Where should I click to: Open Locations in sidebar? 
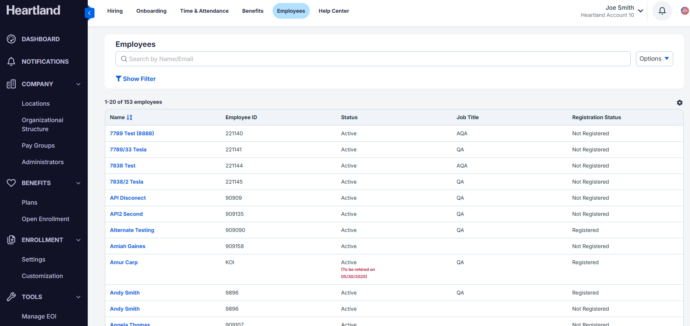point(36,103)
